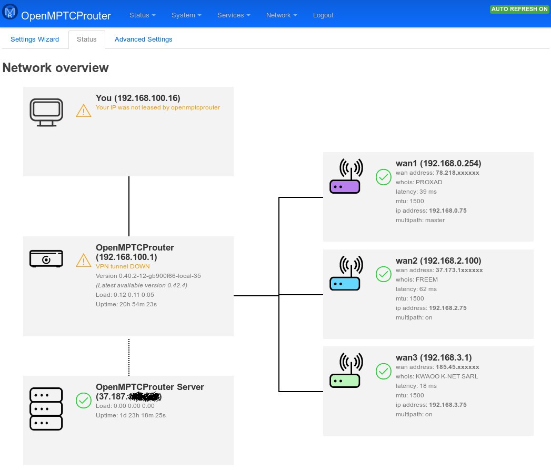Screen dimensions: 551x470
Task: Click the green checkmark beside wan1
Action: click(383, 177)
